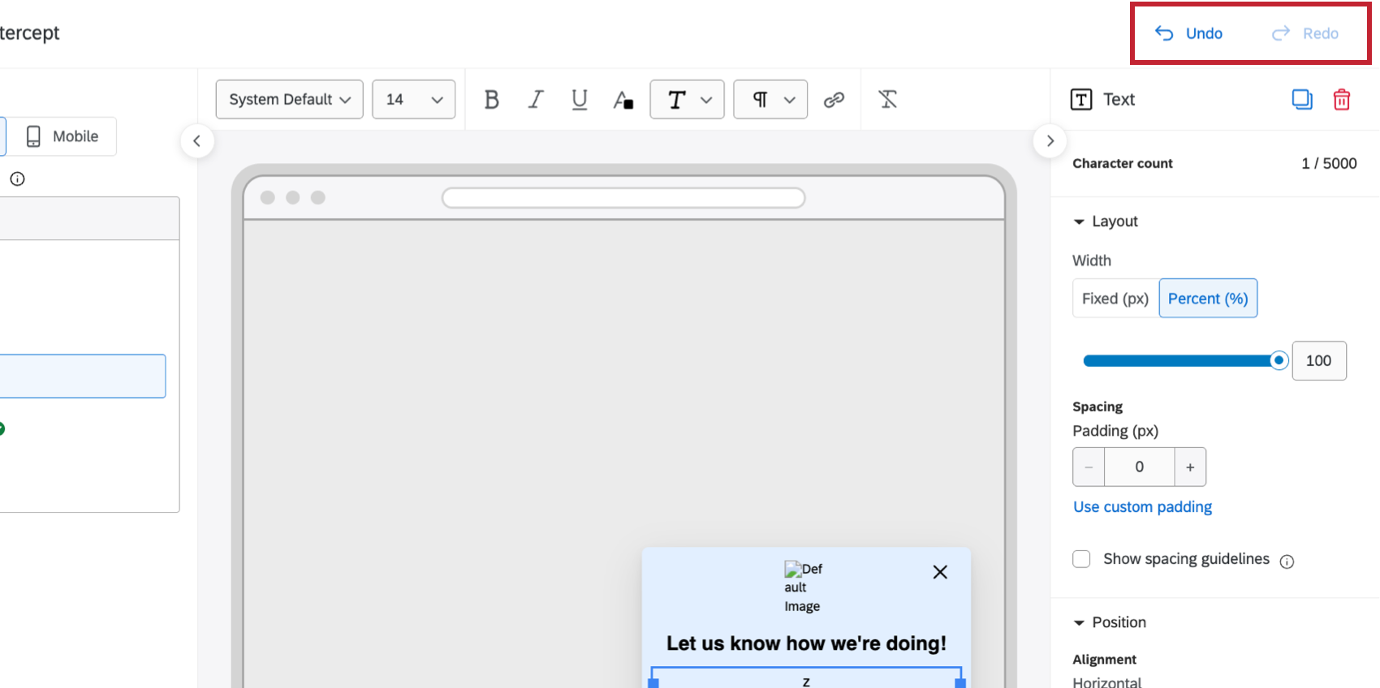Select the highlighted item in left panel

click(x=81, y=376)
